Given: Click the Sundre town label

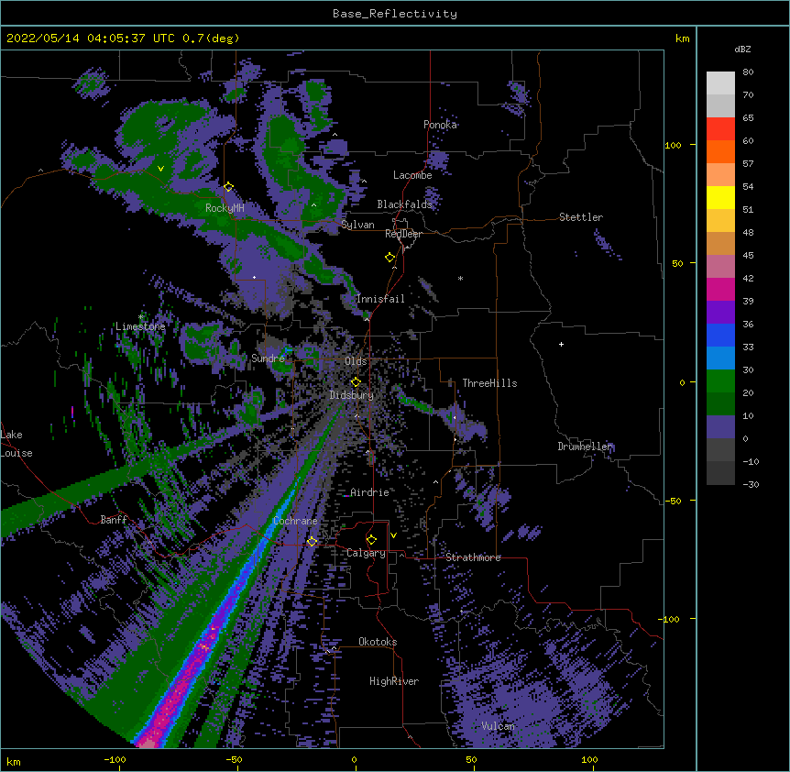Looking at the screenshot, I should click(x=268, y=358).
